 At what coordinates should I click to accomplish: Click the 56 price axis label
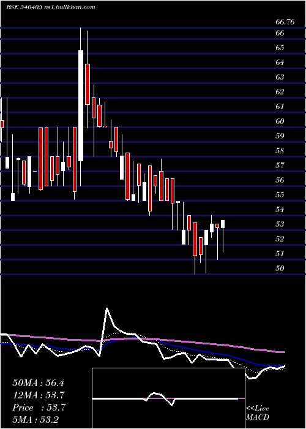point(280,180)
